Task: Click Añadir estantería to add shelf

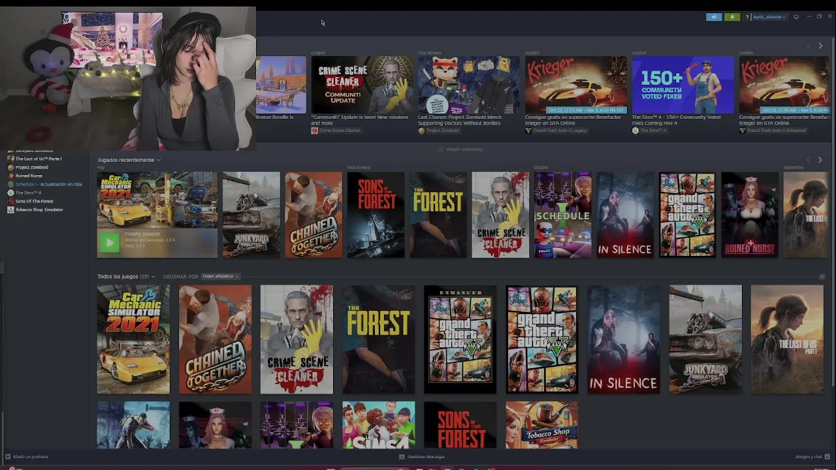Action: pos(460,149)
